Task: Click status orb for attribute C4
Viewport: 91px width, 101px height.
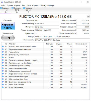Action: point(3,74)
